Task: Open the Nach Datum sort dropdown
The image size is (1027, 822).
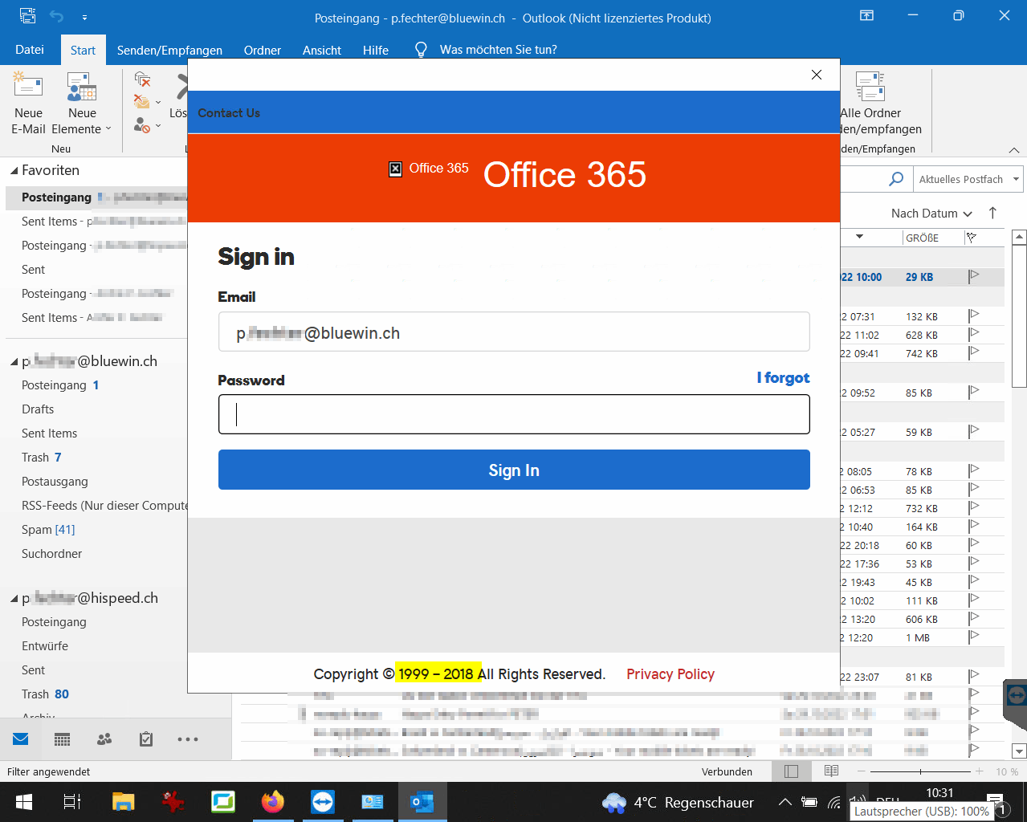Action: (931, 214)
